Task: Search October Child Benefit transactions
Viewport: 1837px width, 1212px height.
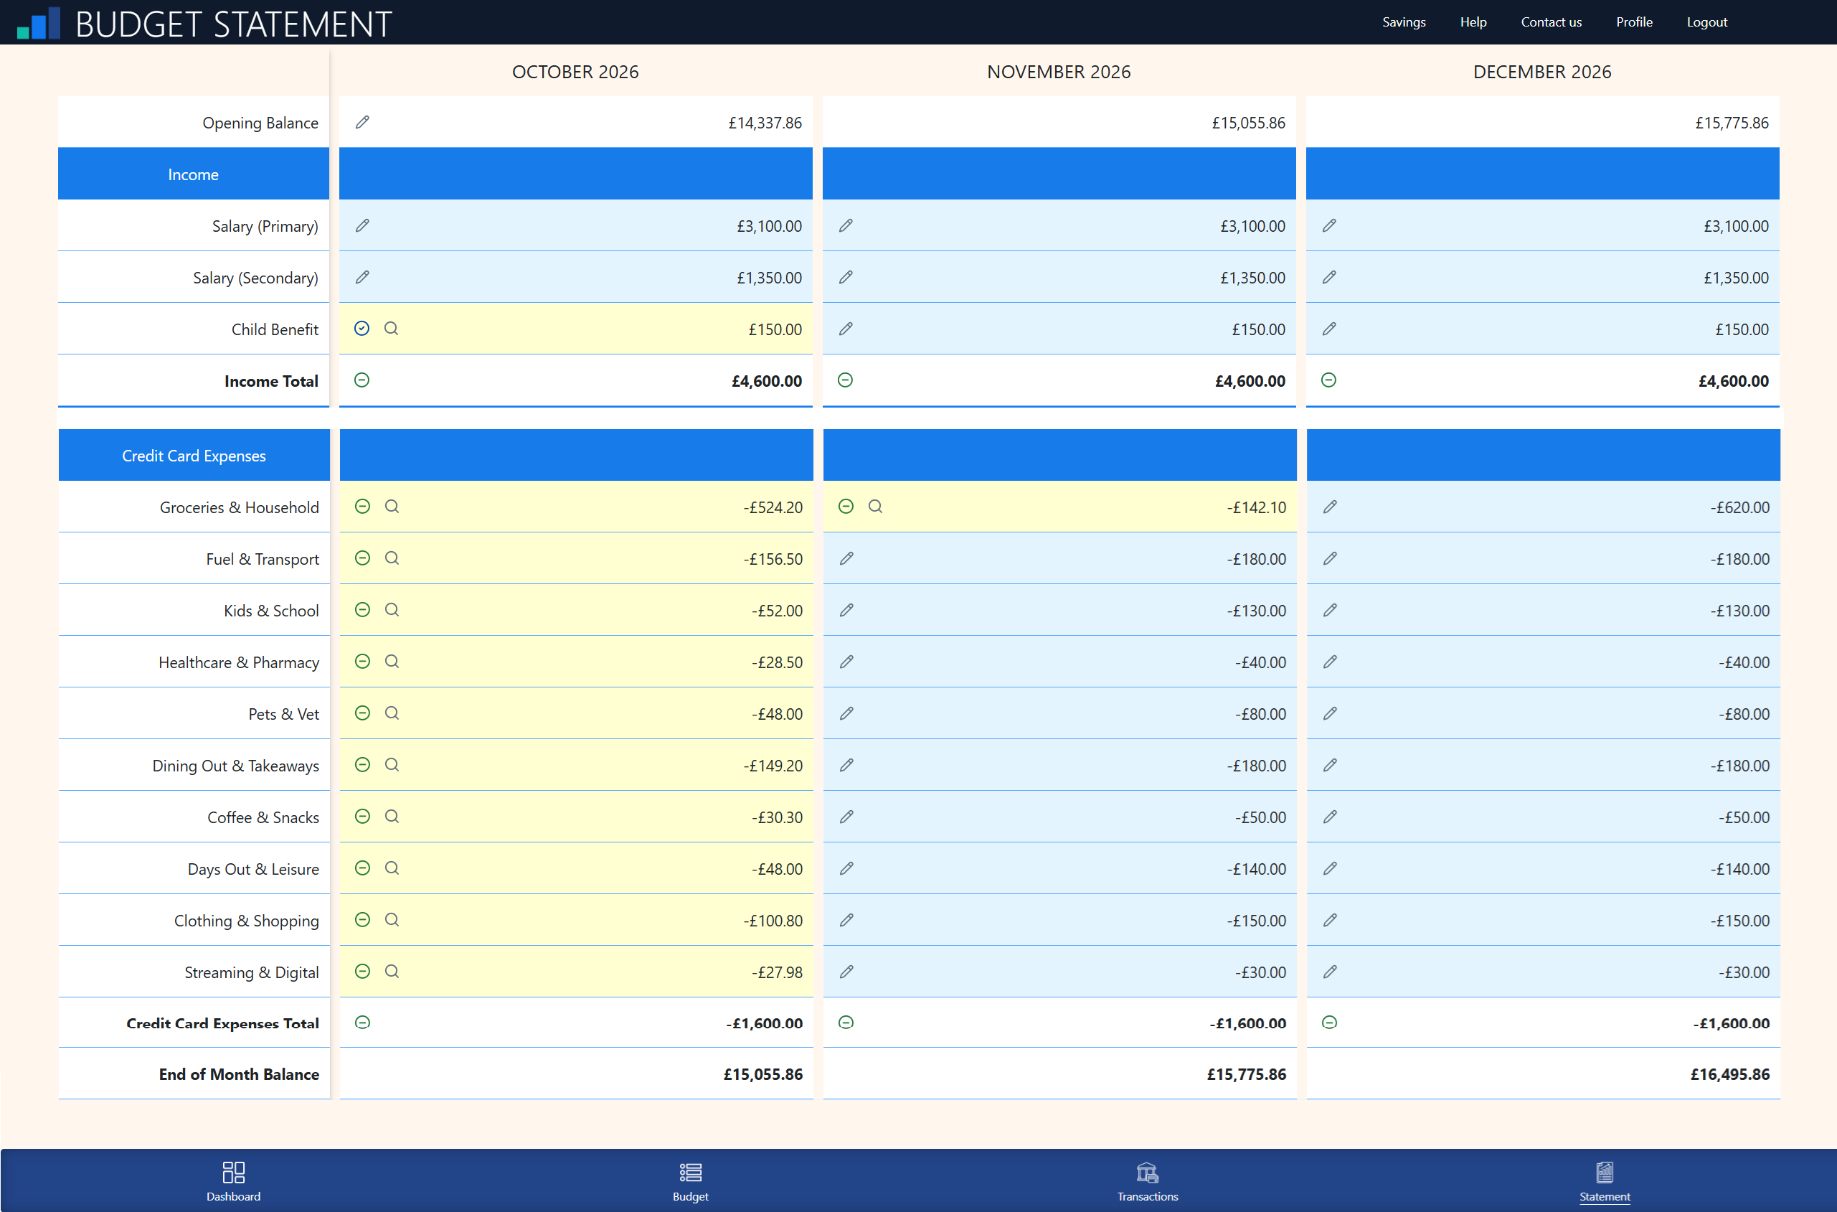Action: 392,329
